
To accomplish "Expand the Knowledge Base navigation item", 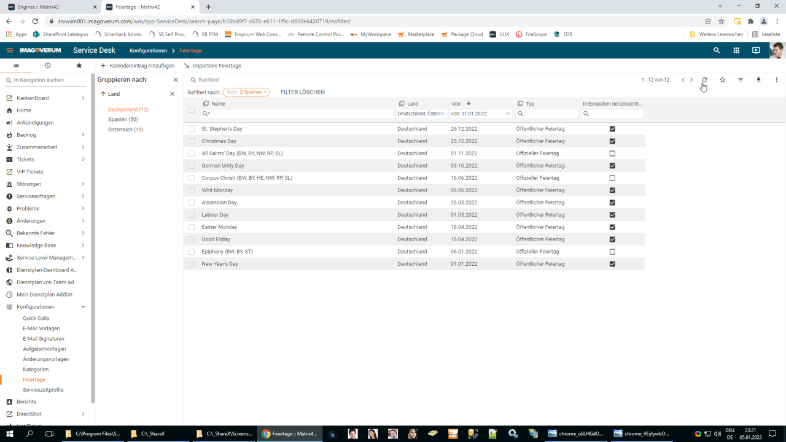I will click(x=83, y=246).
